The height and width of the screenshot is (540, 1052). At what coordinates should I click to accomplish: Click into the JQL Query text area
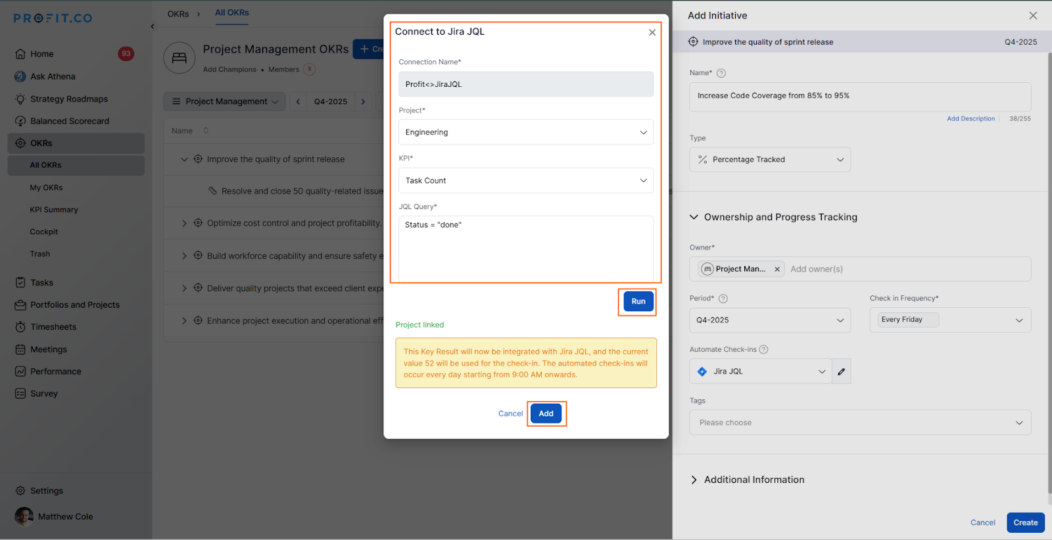526,249
